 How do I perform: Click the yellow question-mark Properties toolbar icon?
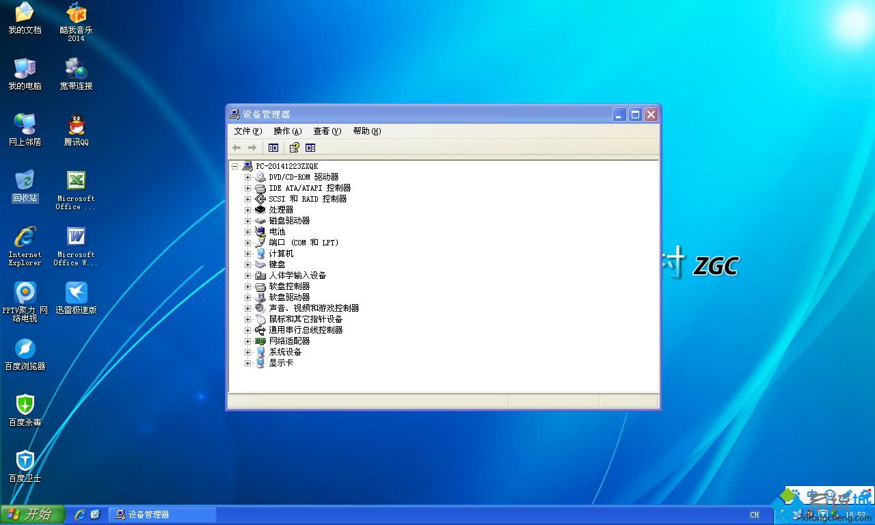(294, 148)
